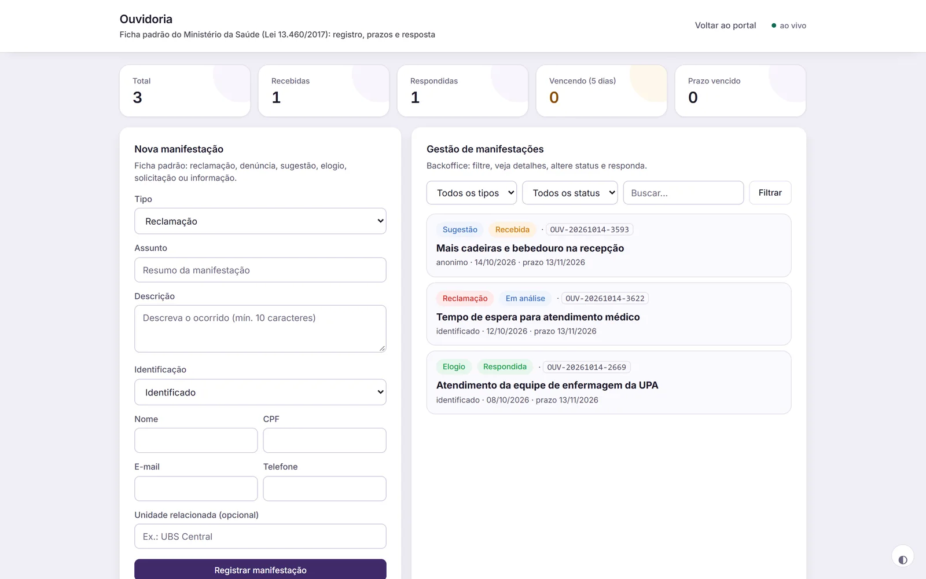
Task: Click the Respondidas stat card
Action: coord(462,90)
